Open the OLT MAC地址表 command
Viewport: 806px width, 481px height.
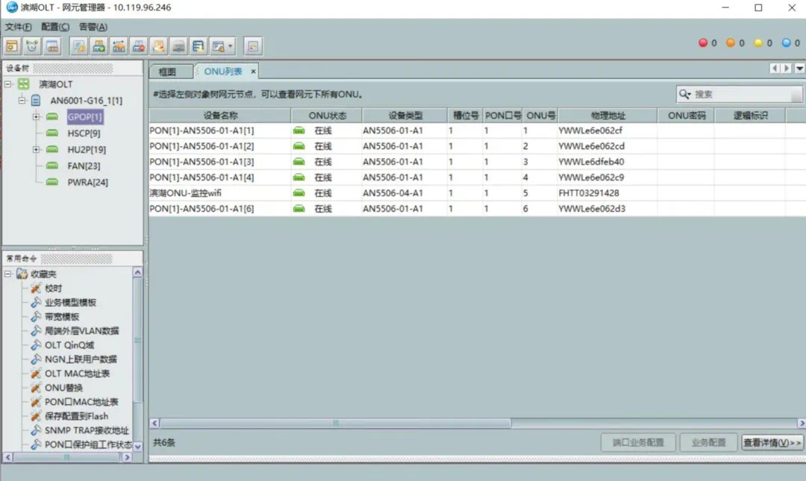[77, 374]
